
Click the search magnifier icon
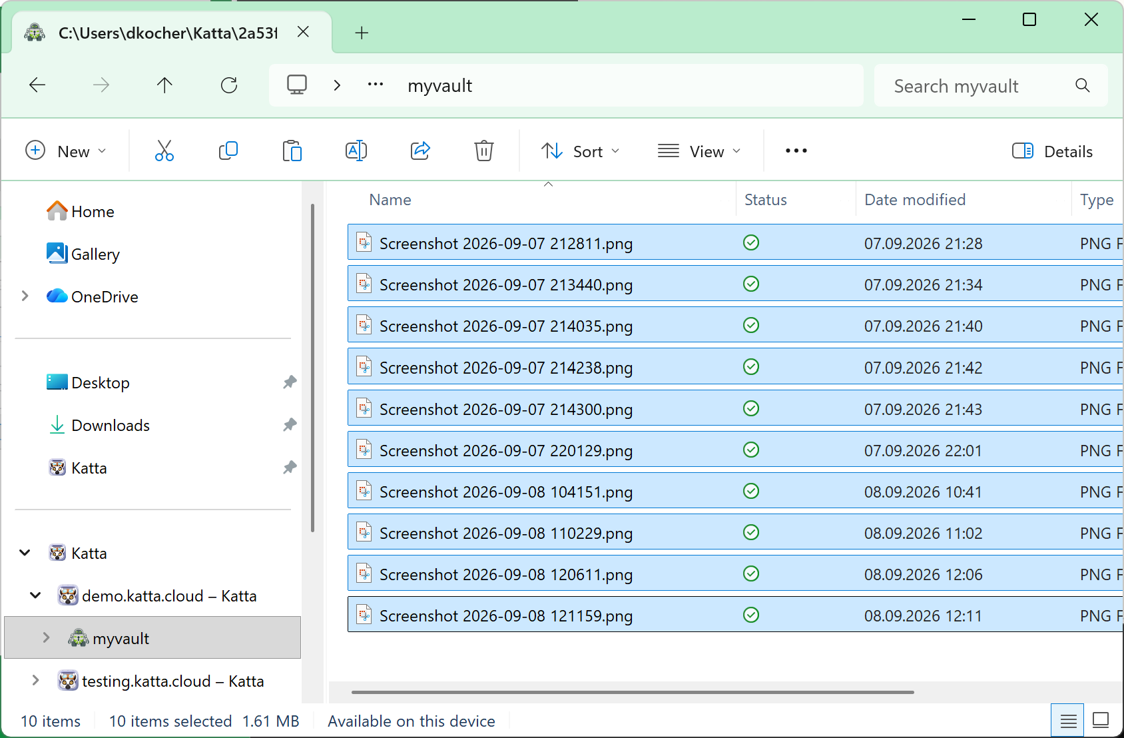[1083, 85]
